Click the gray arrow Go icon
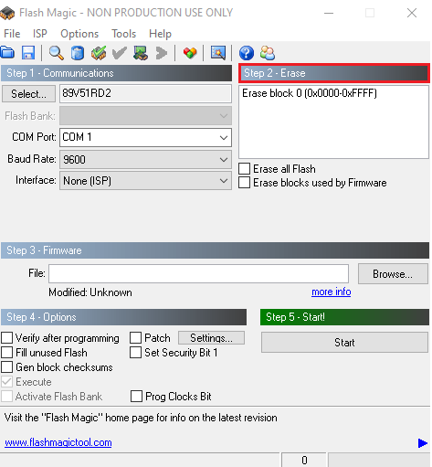 (162, 53)
